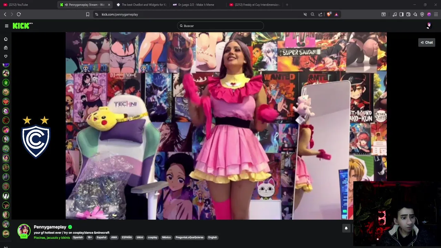The height and width of the screenshot is (248, 441).
Task: Open Pennygameplay's live profile avatar
Action: click(x=24, y=231)
